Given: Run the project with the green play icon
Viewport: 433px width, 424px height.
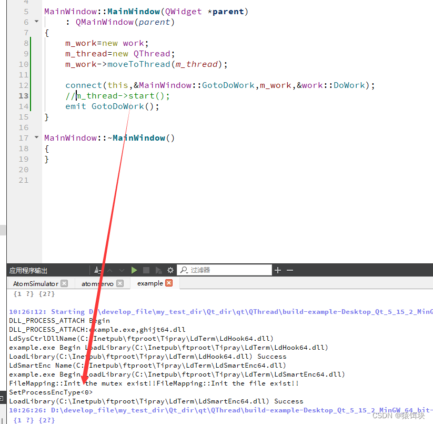Looking at the screenshot, I should 135,270.
